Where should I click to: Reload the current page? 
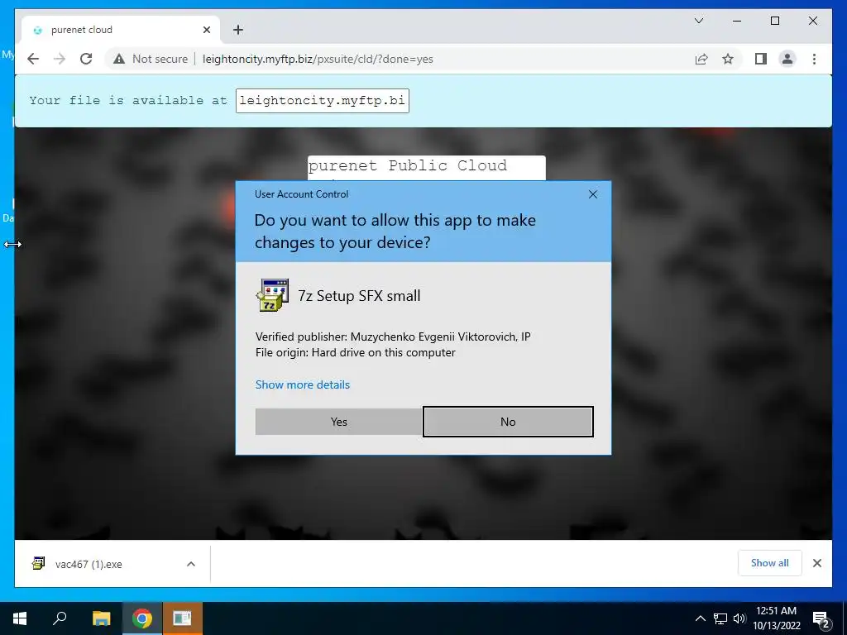(x=86, y=59)
